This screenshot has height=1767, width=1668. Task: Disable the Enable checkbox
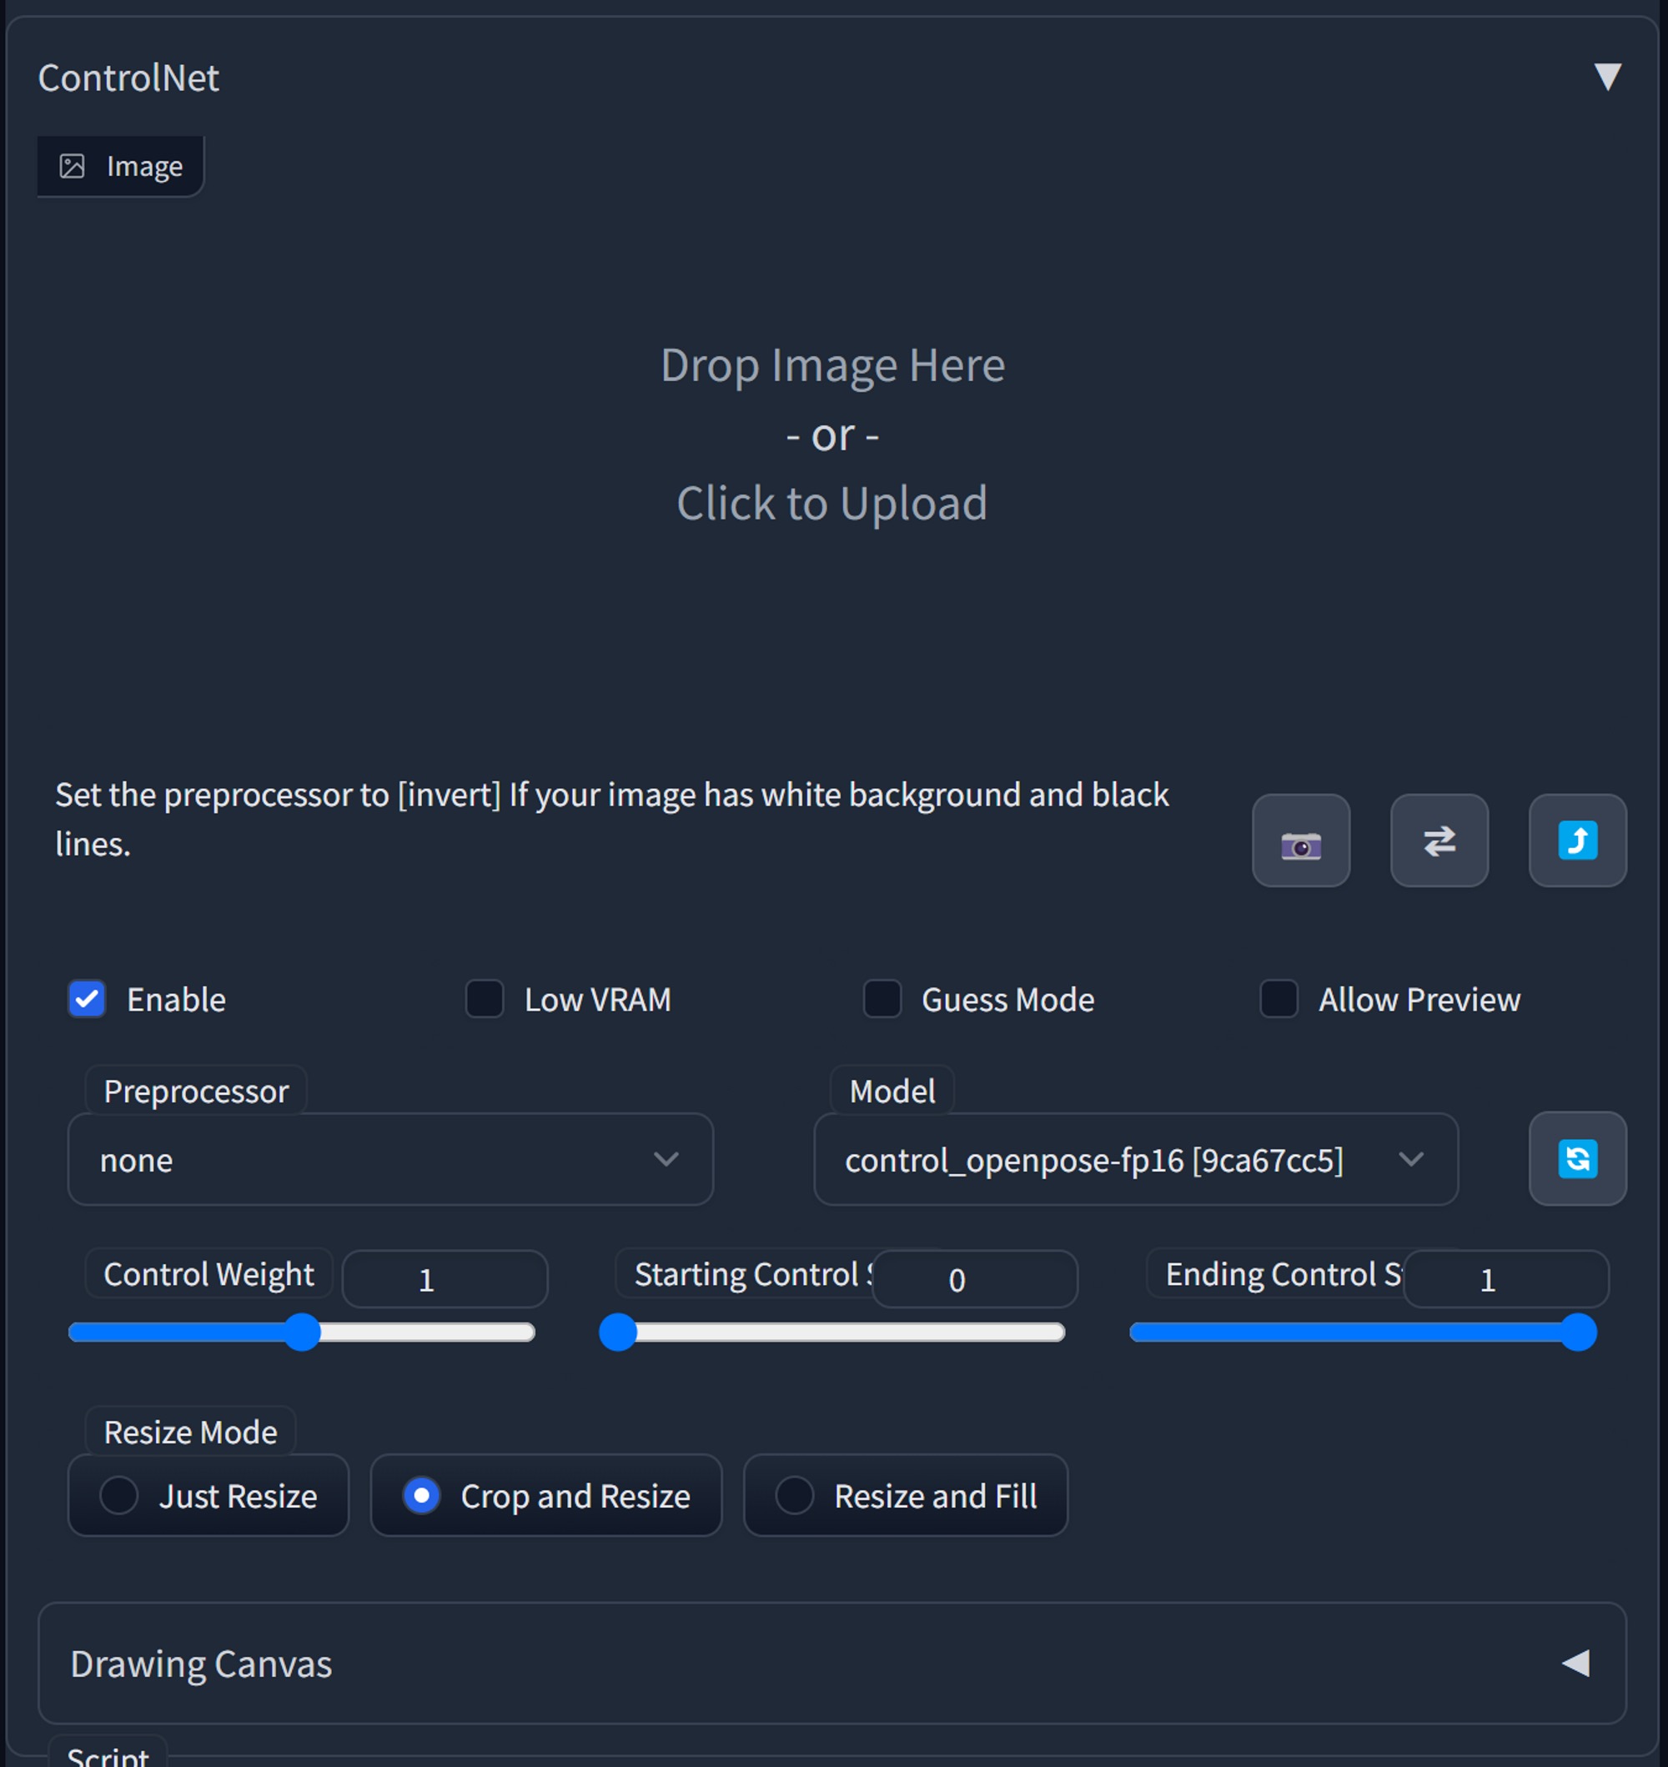pyautogui.click(x=86, y=999)
